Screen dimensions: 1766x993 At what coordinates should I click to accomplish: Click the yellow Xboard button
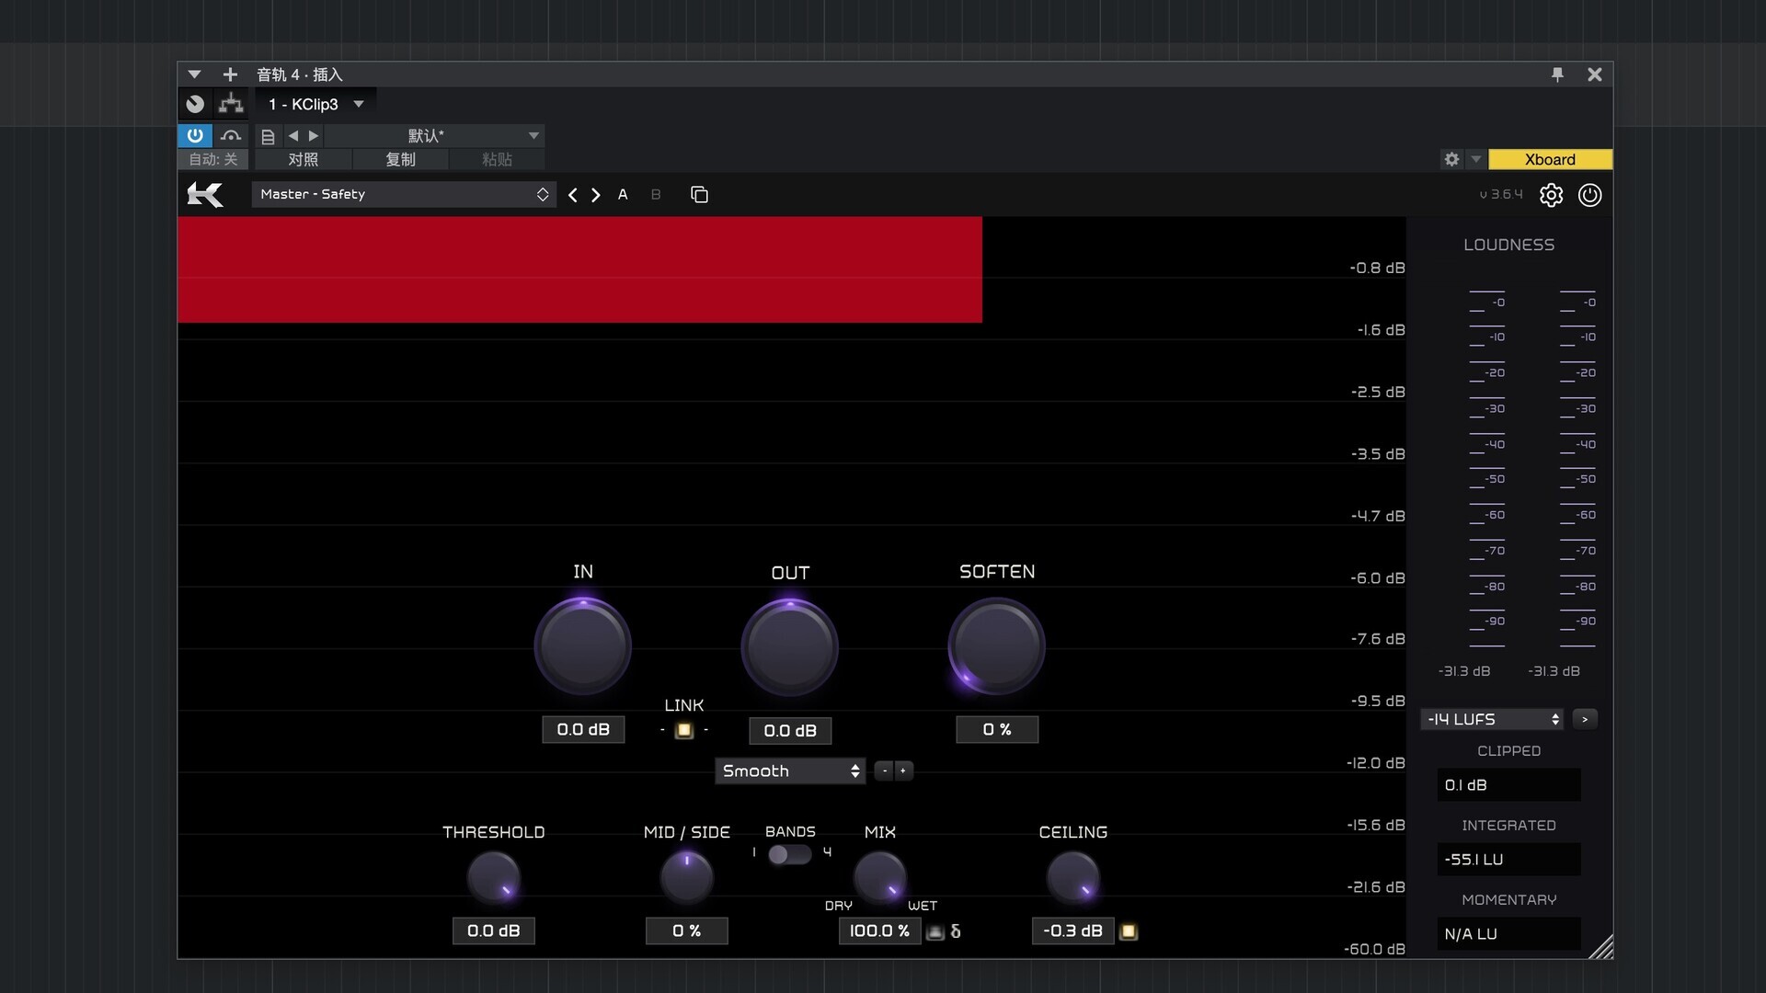click(x=1550, y=159)
